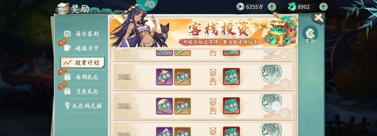Click the 10级 purple card reward icon
Screen dimensions: 377x136
point(165,77)
